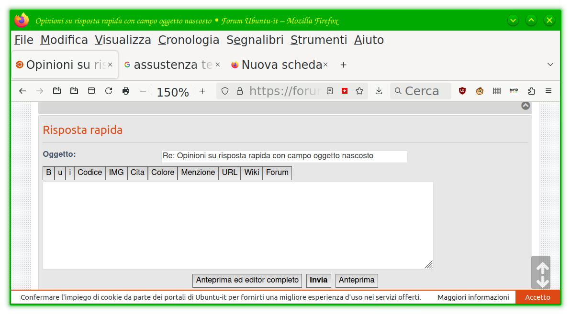Insert a Menzione tag
This screenshot has width=571, height=315.
point(198,173)
